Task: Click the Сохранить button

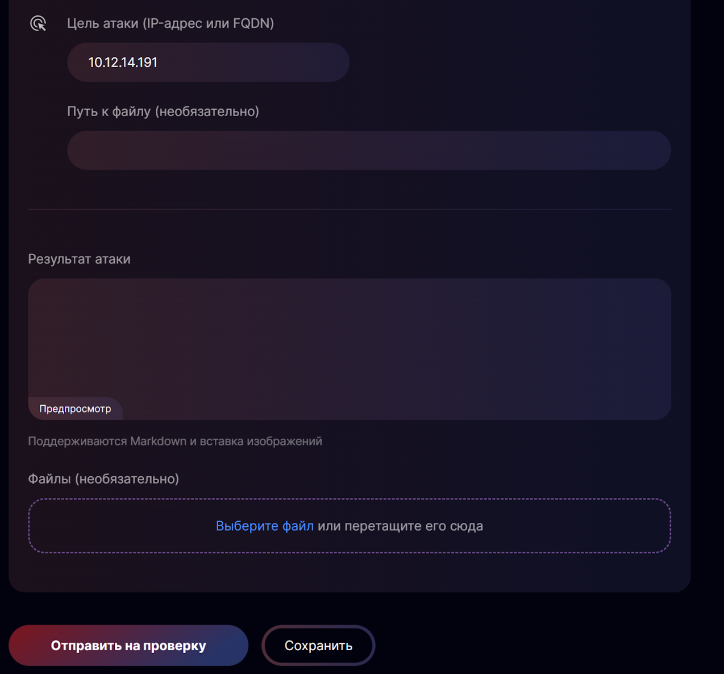Action: [x=318, y=646]
